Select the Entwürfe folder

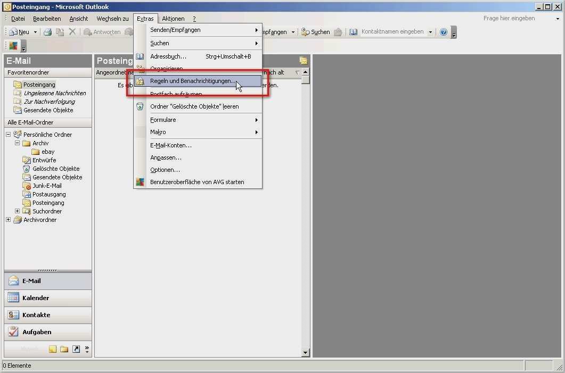tap(39, 160)
